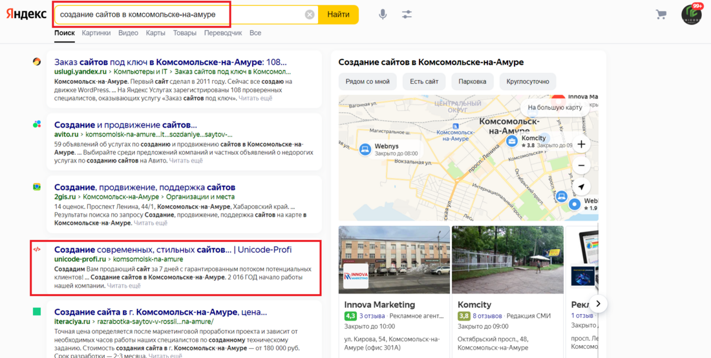Screen dimensions: 711x358
Task: Select the Webnys map pin
Action: [x=365, y=149]
